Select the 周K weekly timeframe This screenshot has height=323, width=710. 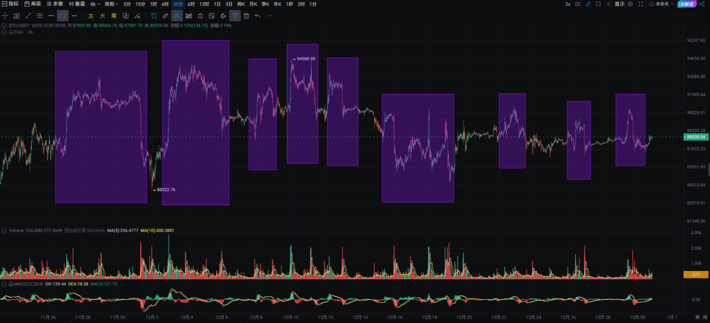coord(241,4)
